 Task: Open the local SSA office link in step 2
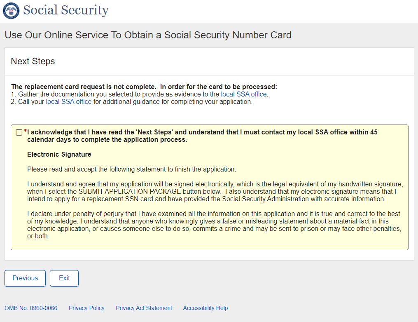(x=68, y=101)
